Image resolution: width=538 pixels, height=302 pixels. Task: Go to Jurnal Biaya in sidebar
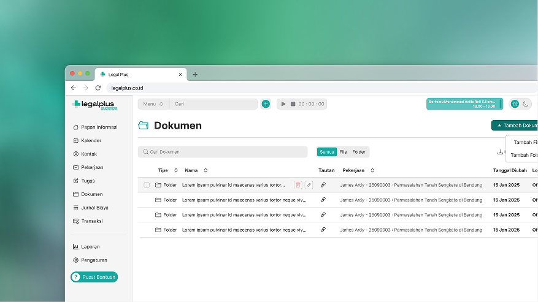pyautogui.click(x=94, y=208)
